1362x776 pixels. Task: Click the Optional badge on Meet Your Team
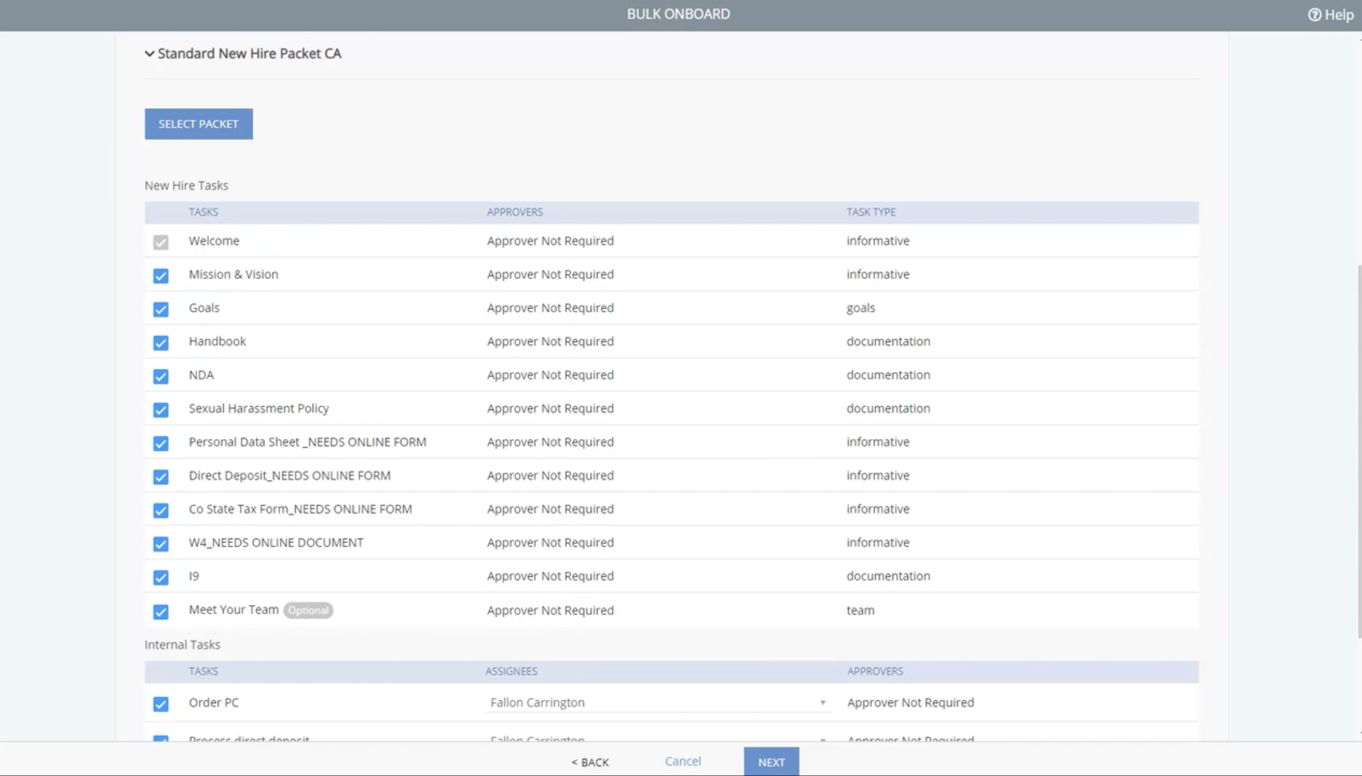point(308,610)
